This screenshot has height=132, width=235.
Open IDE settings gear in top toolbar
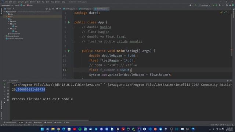click(x=230, y=5)
